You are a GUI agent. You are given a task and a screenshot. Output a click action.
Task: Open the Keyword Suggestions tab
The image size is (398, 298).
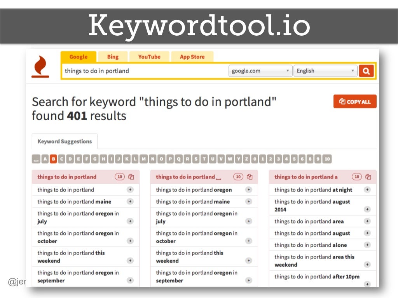coord(65,141)
